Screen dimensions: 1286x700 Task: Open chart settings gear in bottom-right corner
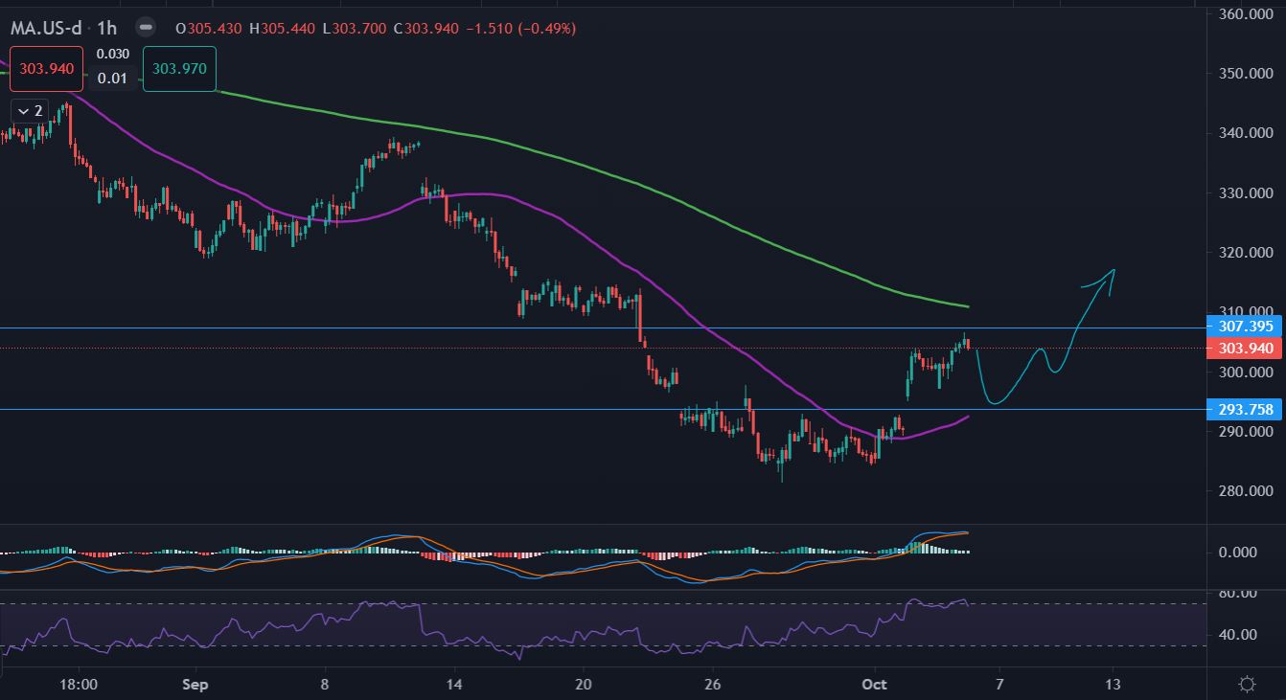click(x=1247, y=684)
